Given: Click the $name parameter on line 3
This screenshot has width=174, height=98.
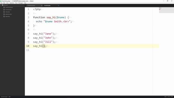Looking at the screenshot, I should [x=61, y=17].
